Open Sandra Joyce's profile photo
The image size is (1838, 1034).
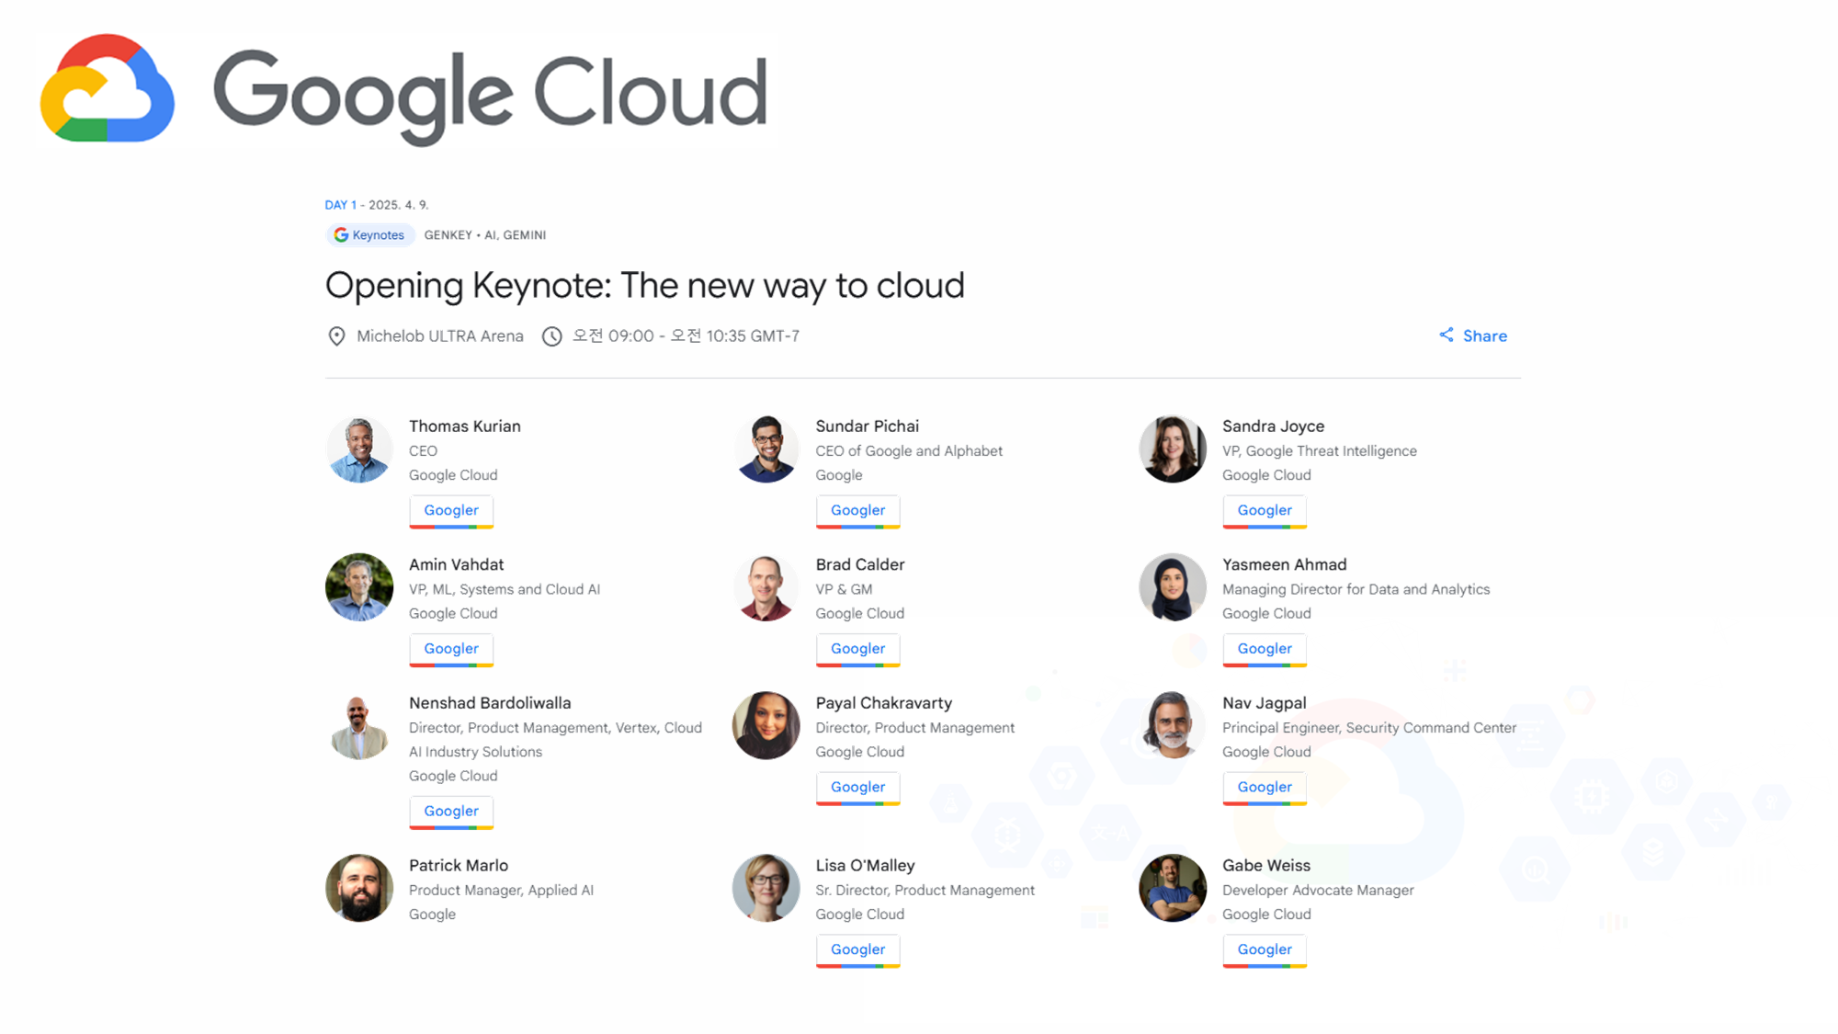[1173, 449]
